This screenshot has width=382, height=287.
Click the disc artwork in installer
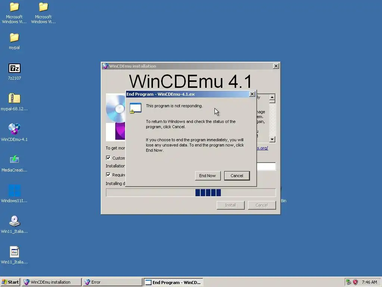pyautogui.click(x=116, y=117)
